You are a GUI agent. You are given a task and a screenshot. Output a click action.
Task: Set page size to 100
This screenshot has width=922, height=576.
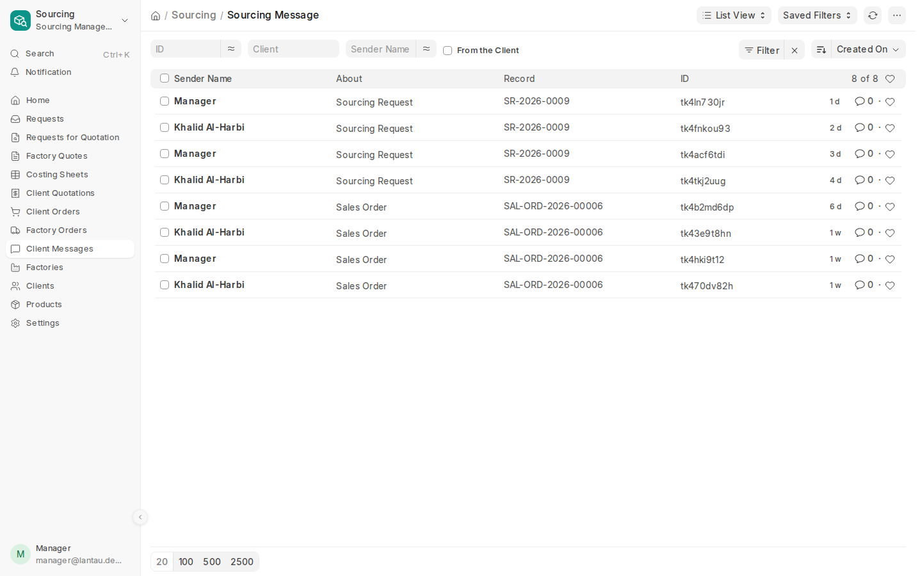(186, 562)
